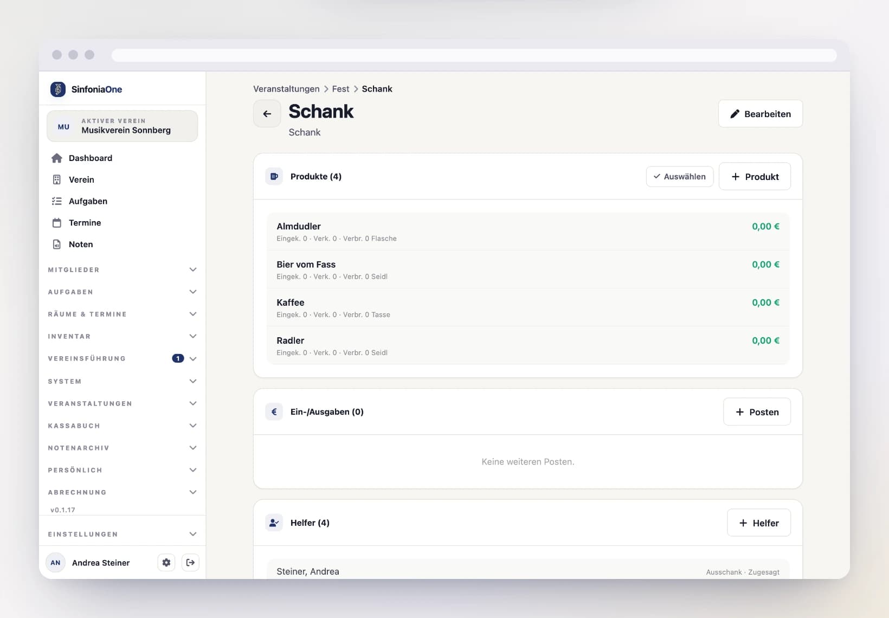Click the logout icon next to Andrea Steiner

[x=190, y=563]
